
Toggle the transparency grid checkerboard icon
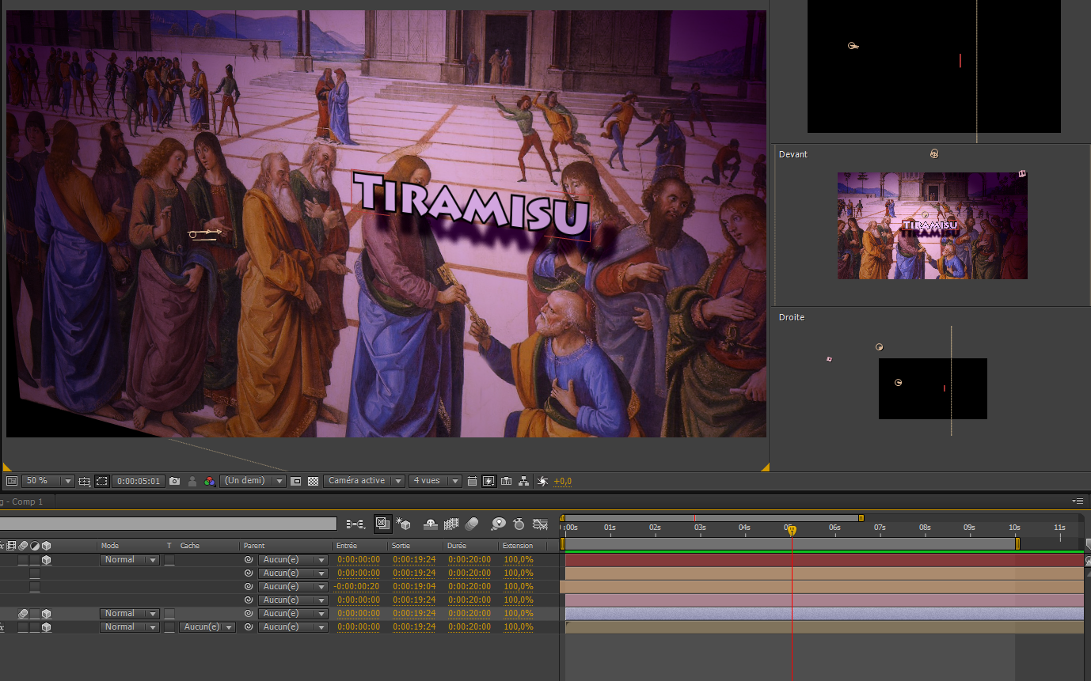click(313, 481)
